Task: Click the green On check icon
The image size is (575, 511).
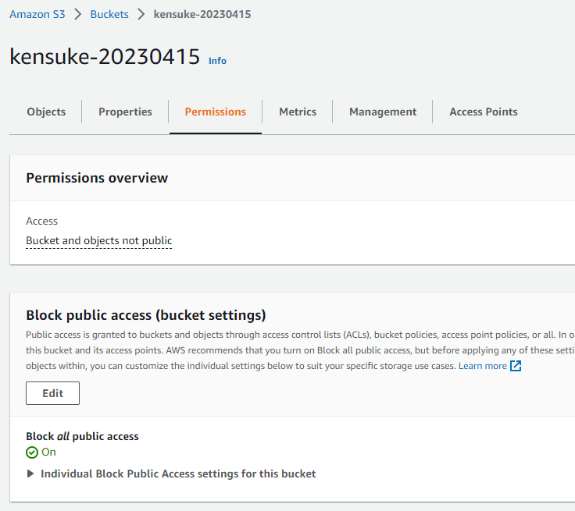Action: click(x=32, y=452)
